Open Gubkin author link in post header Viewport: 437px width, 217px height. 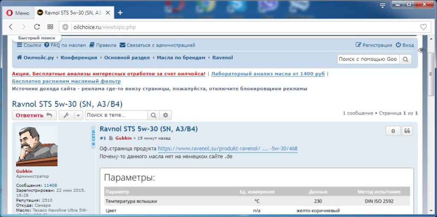tap(123, 138)
